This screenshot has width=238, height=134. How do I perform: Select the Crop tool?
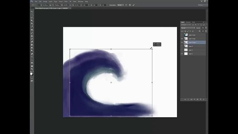coord(32,24)
